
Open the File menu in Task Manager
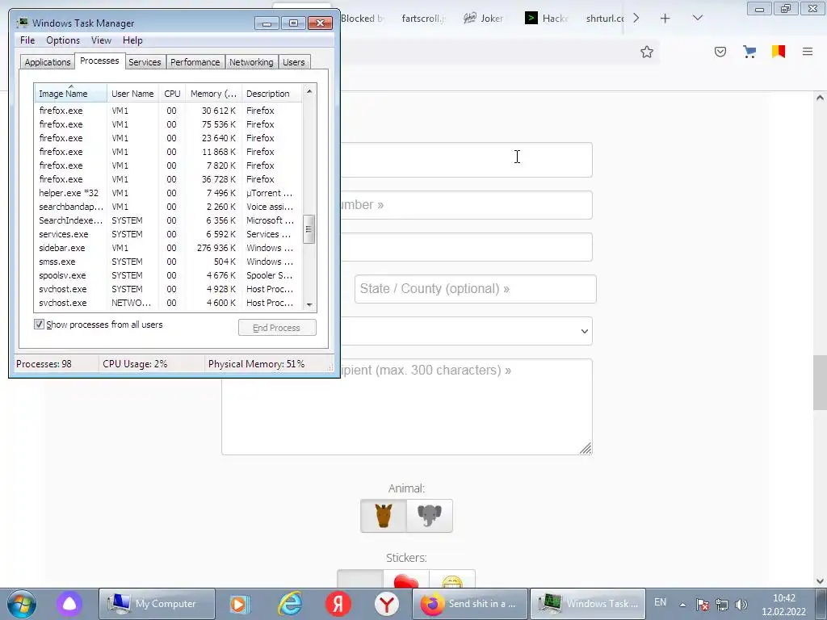(x=27, y=40)
